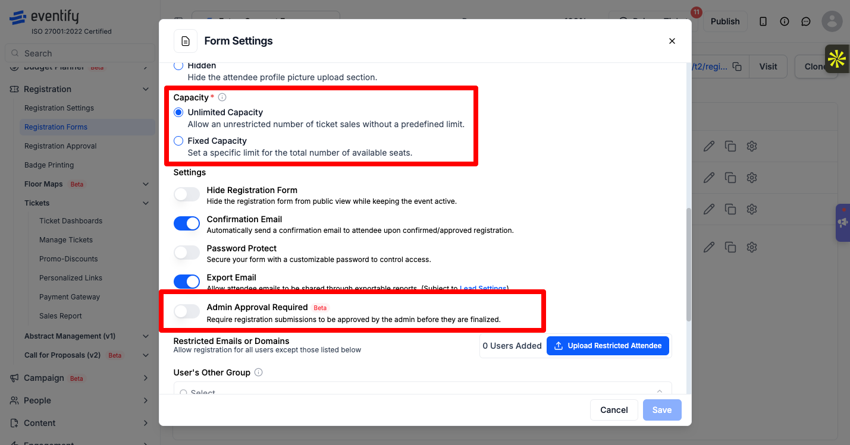Open the mobile preview icon in the top bar
Screen dimensions: 850x445
click(763, 21)
